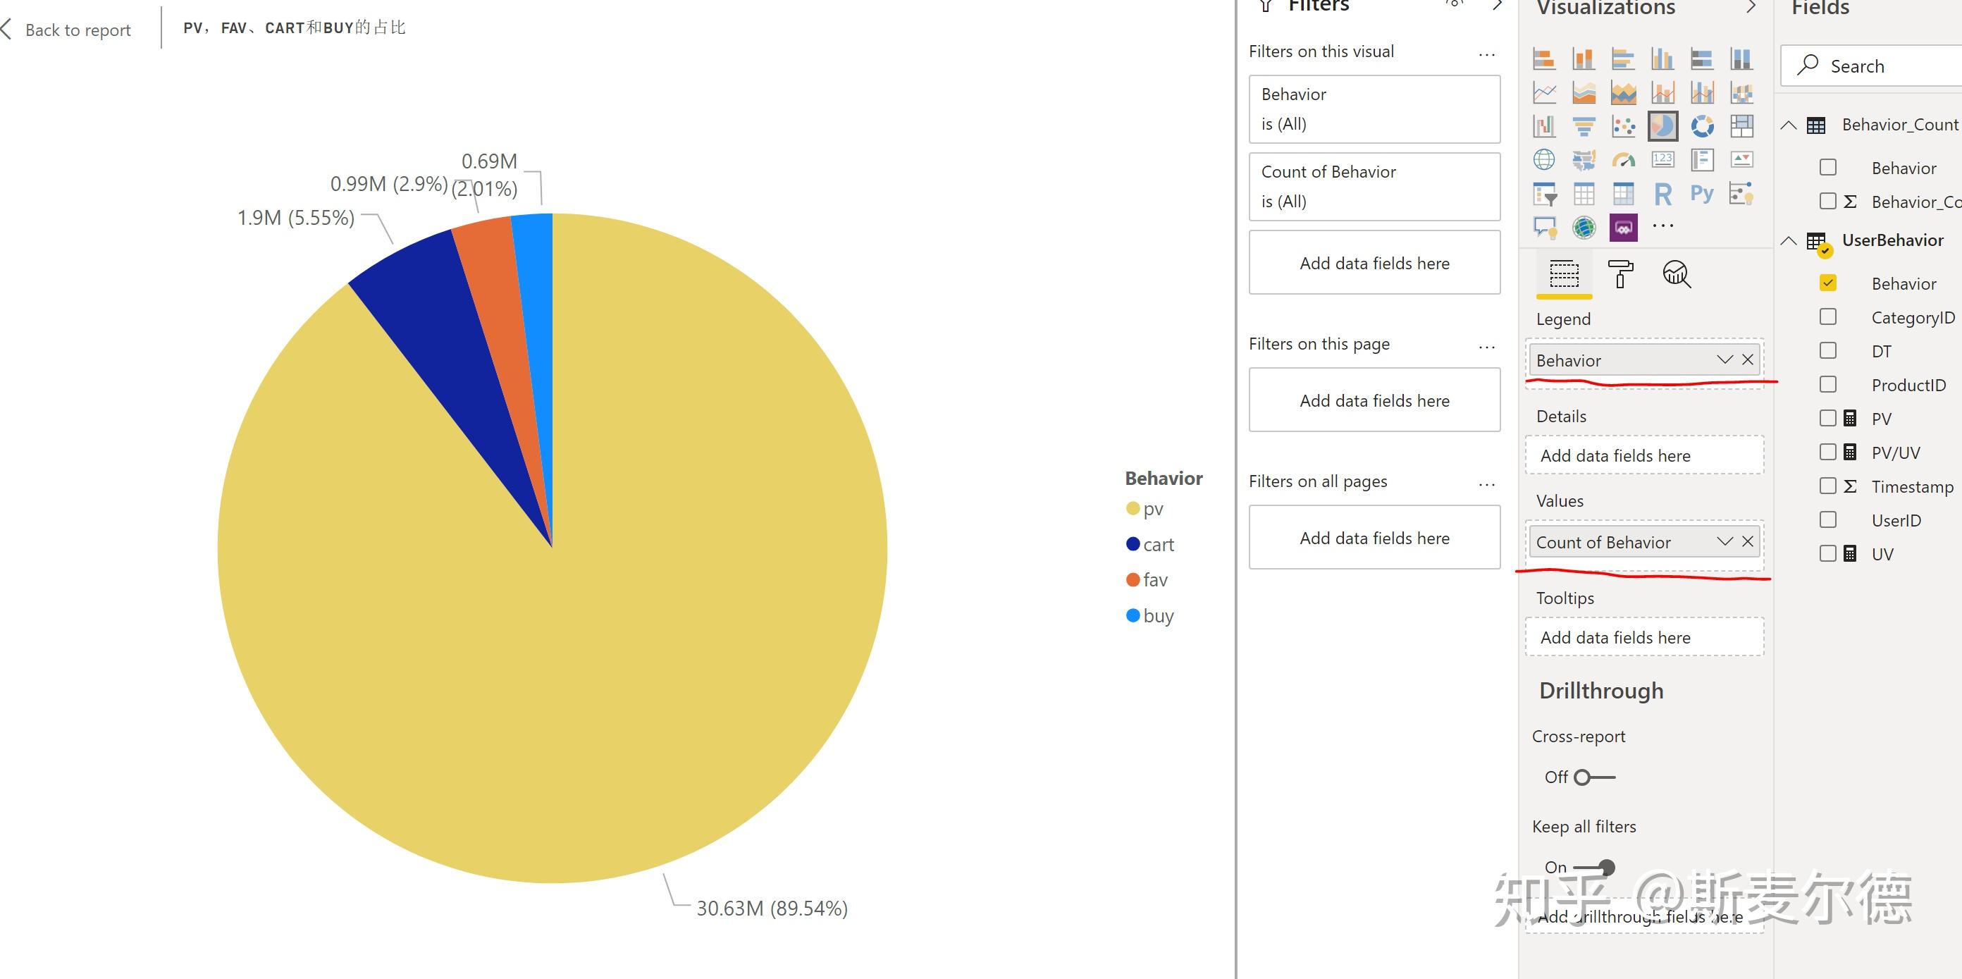Check the DT field
The width and height of the screenshot is (1962, 979).
point(1828,350)
